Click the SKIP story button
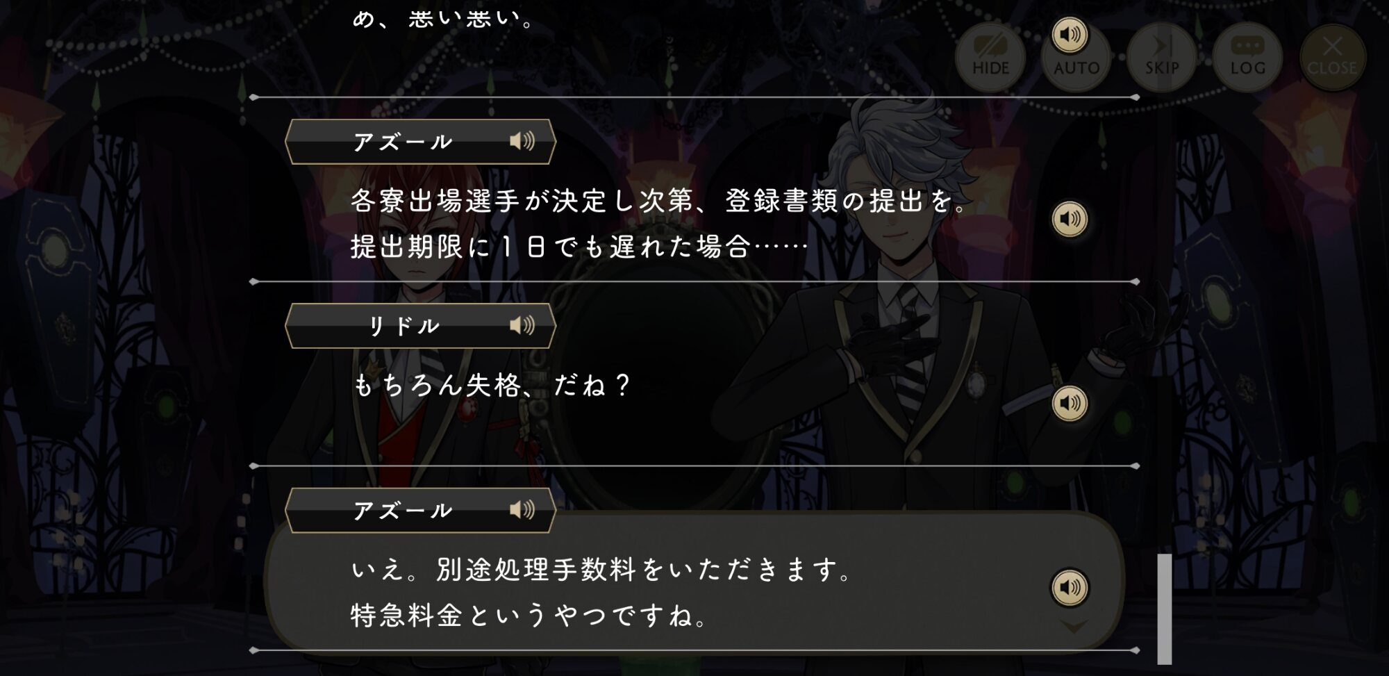Viewport: 1389px width, 676px height. click(x=1161, y=58)
